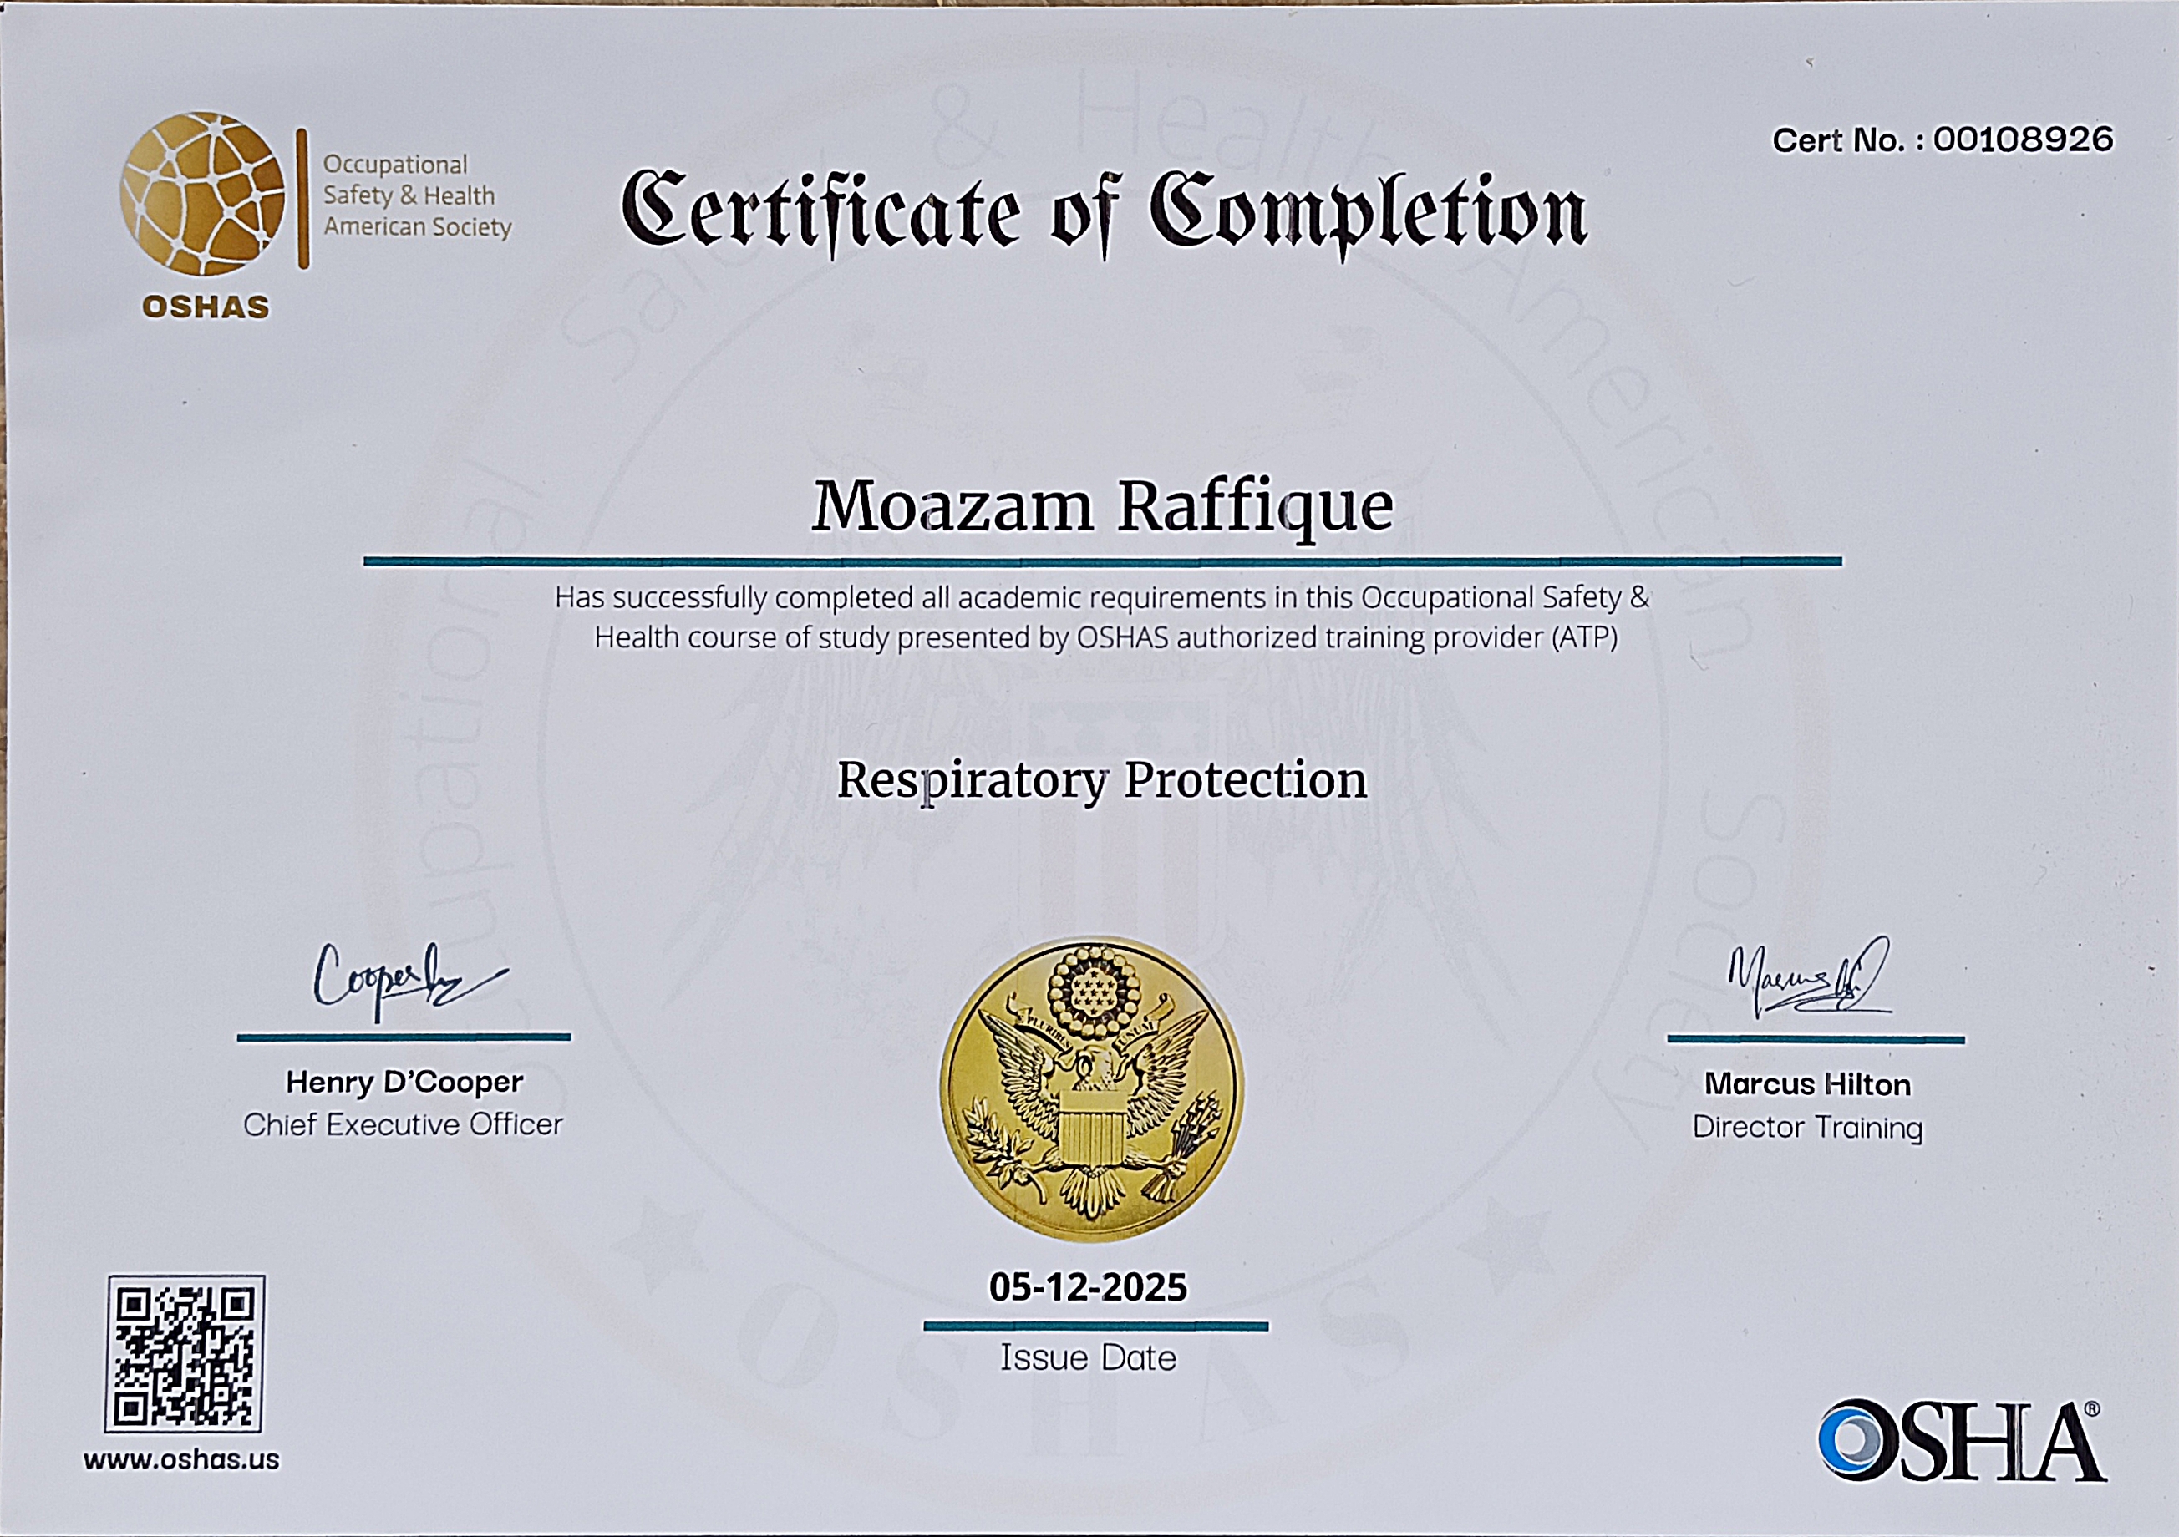Click the line 'Has successfully completed all academic requirements'

click(x=1102, y=599)
